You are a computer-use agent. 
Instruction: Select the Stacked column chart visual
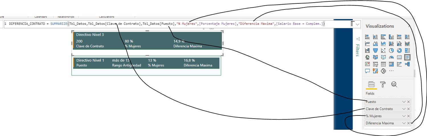click(375, 37)
